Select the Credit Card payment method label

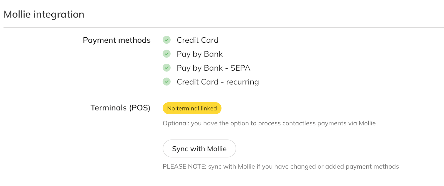(197, 40)
